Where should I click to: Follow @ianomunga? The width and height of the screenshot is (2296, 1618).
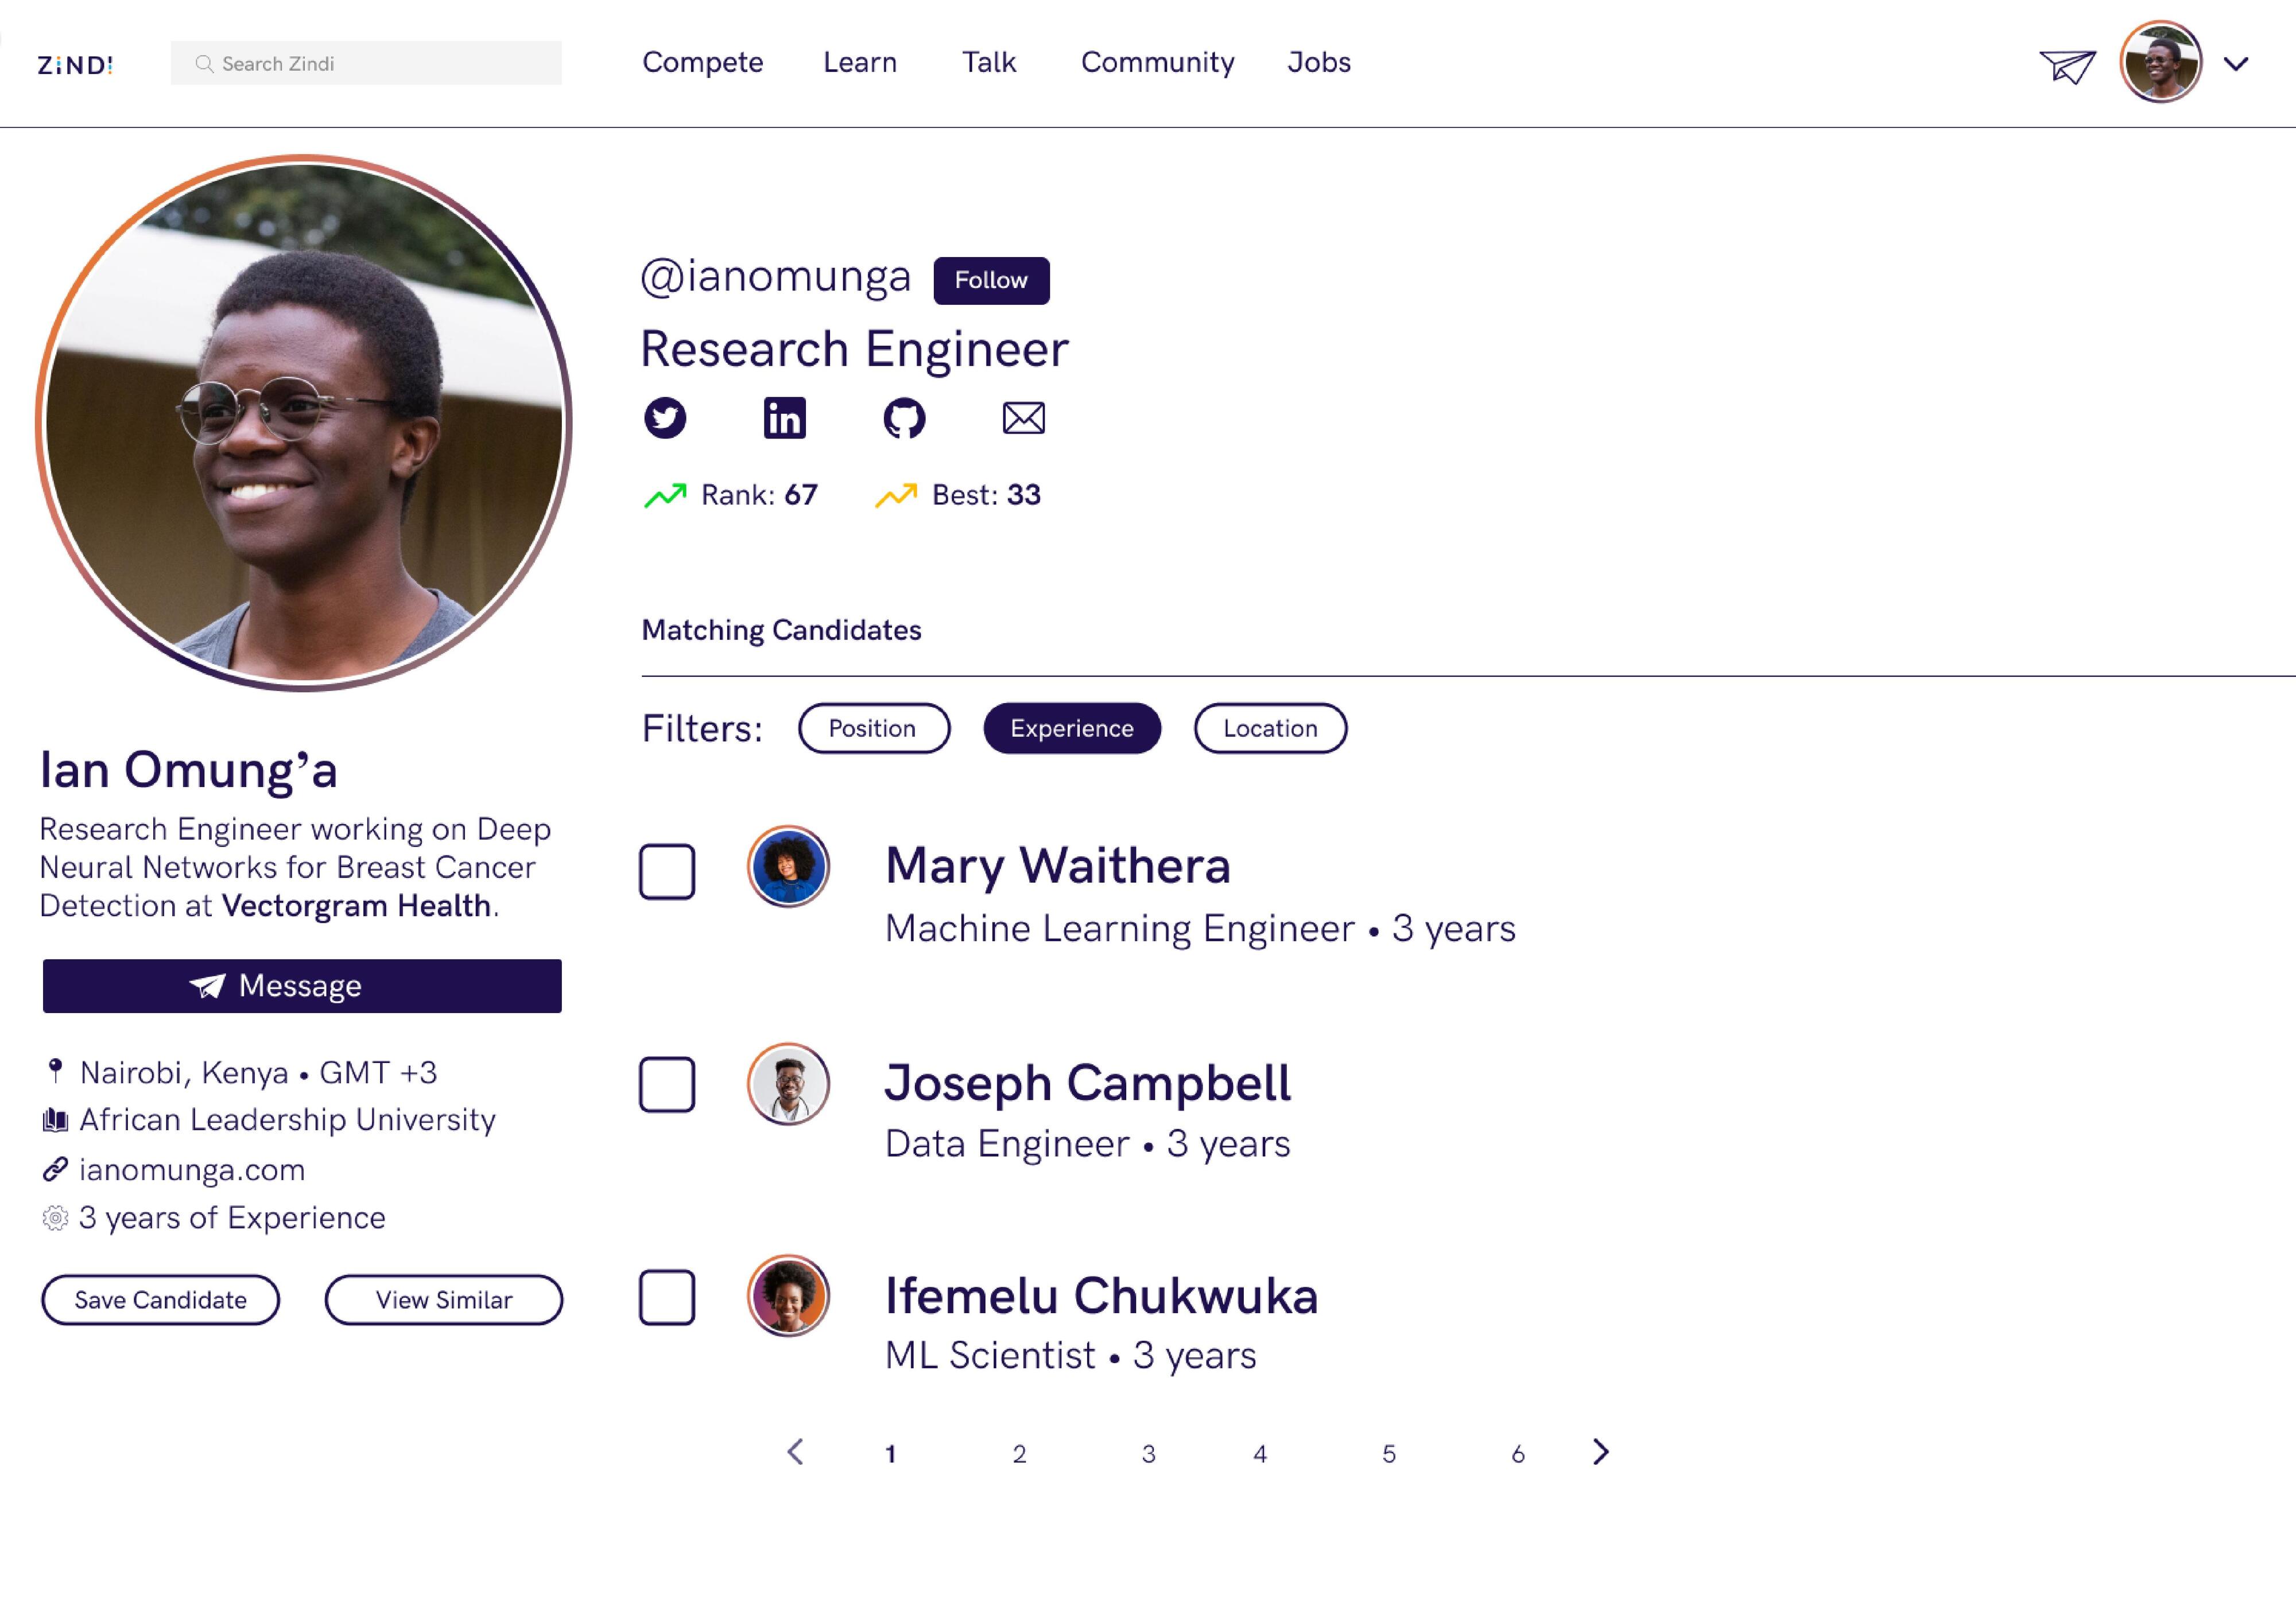[991, 280]
